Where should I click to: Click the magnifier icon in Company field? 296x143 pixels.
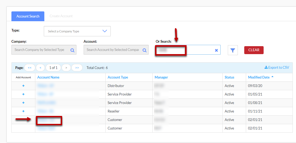[x=72, y=50]
